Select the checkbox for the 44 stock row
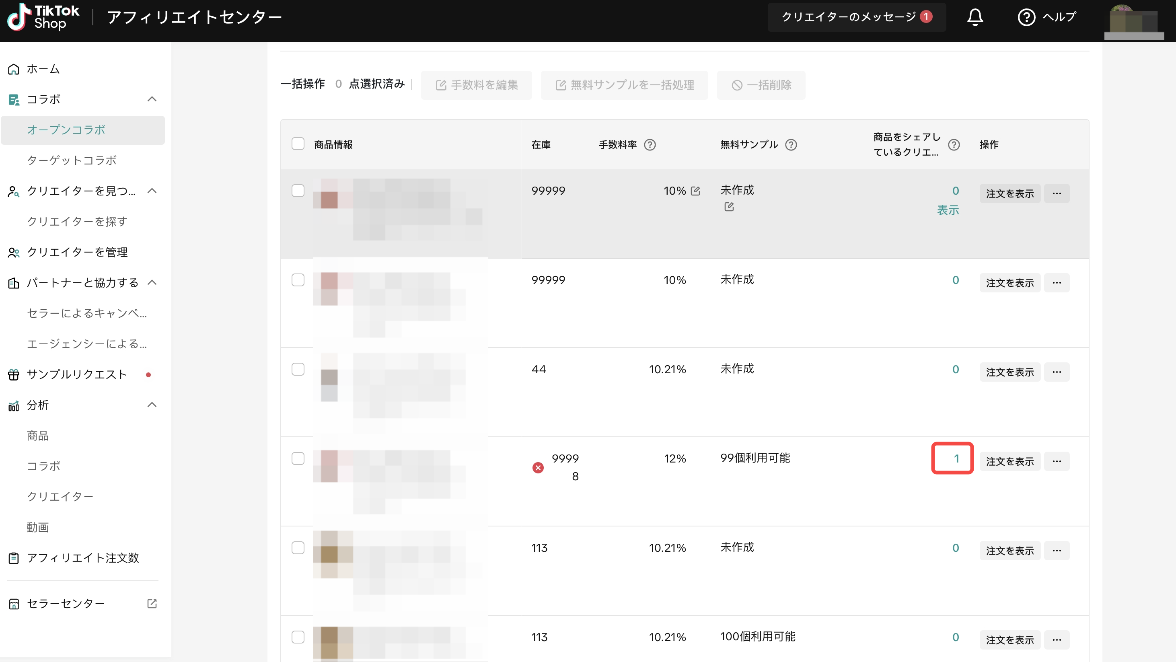 click(298, 369)
